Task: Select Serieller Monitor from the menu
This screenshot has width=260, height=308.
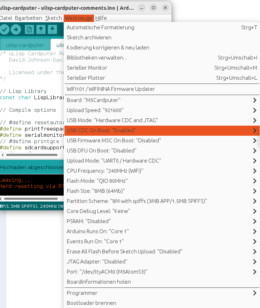Action: [87, 68]
